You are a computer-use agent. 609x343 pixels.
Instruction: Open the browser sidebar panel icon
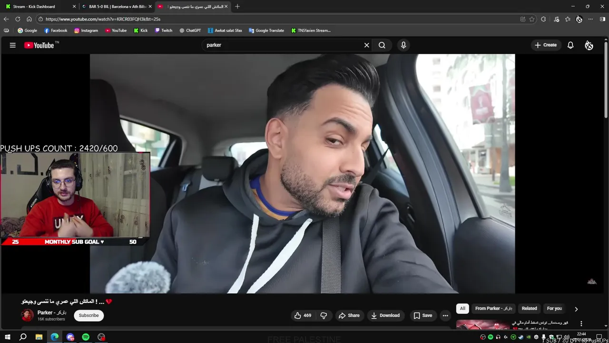[602, 19]
